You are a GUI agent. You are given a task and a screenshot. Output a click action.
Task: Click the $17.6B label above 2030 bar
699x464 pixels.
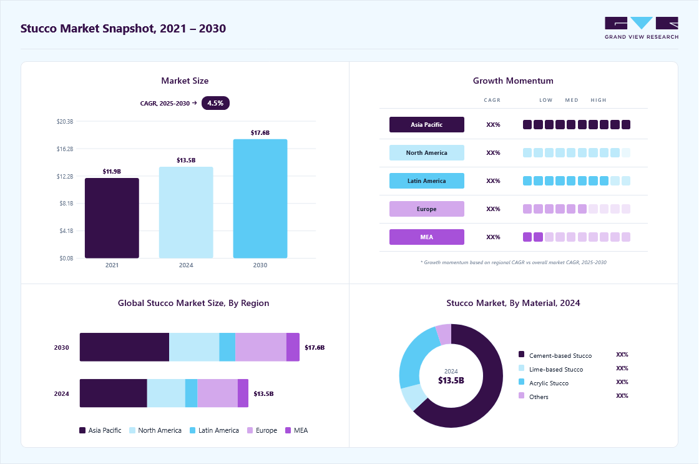(260, 132)
